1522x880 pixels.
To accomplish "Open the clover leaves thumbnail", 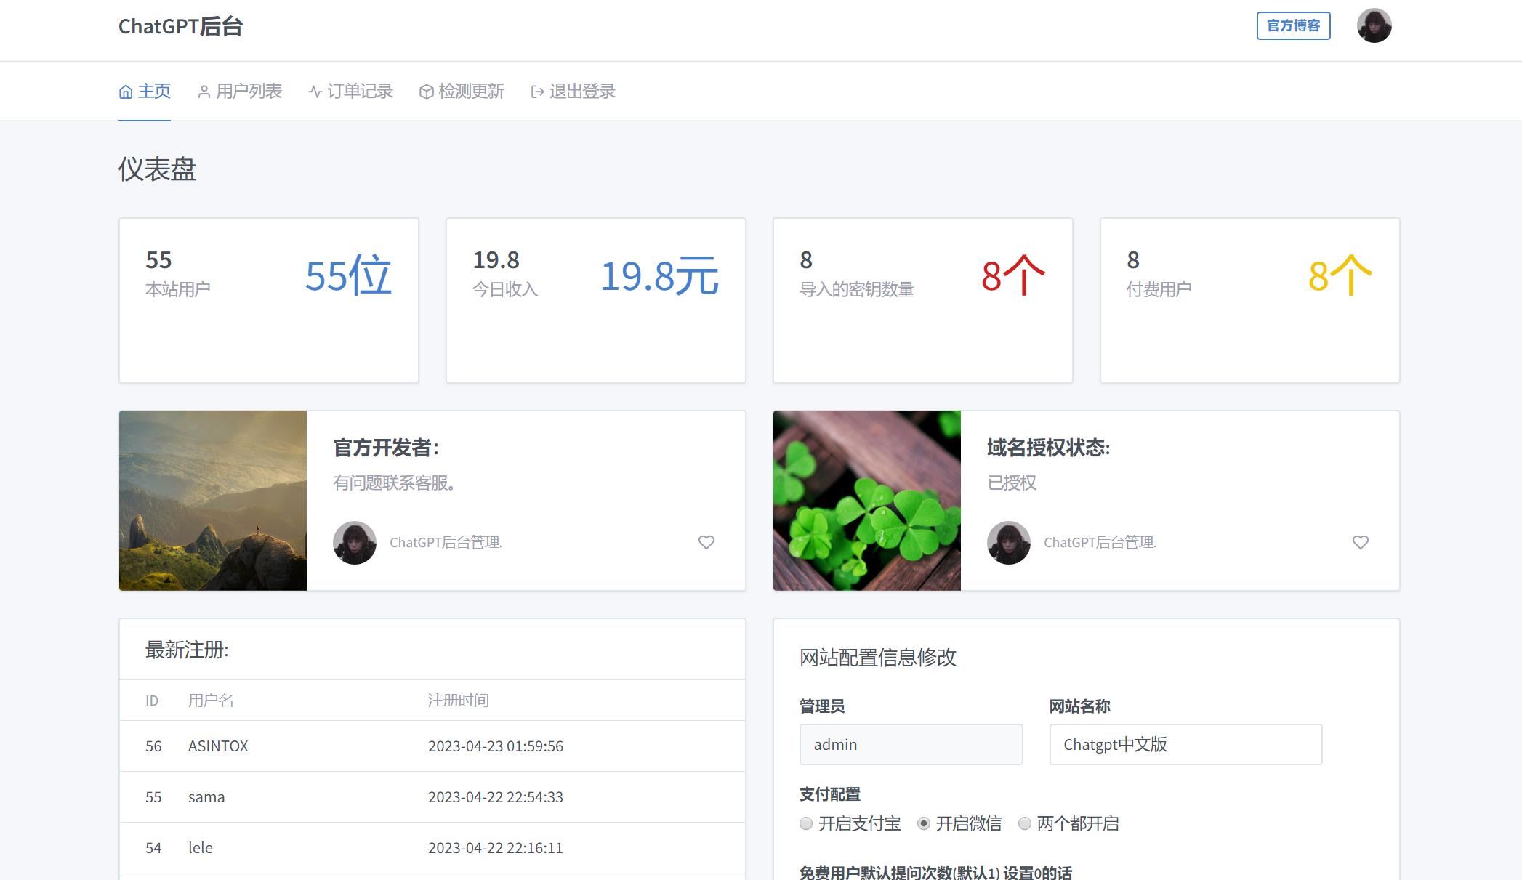I will tap(867, 501).
